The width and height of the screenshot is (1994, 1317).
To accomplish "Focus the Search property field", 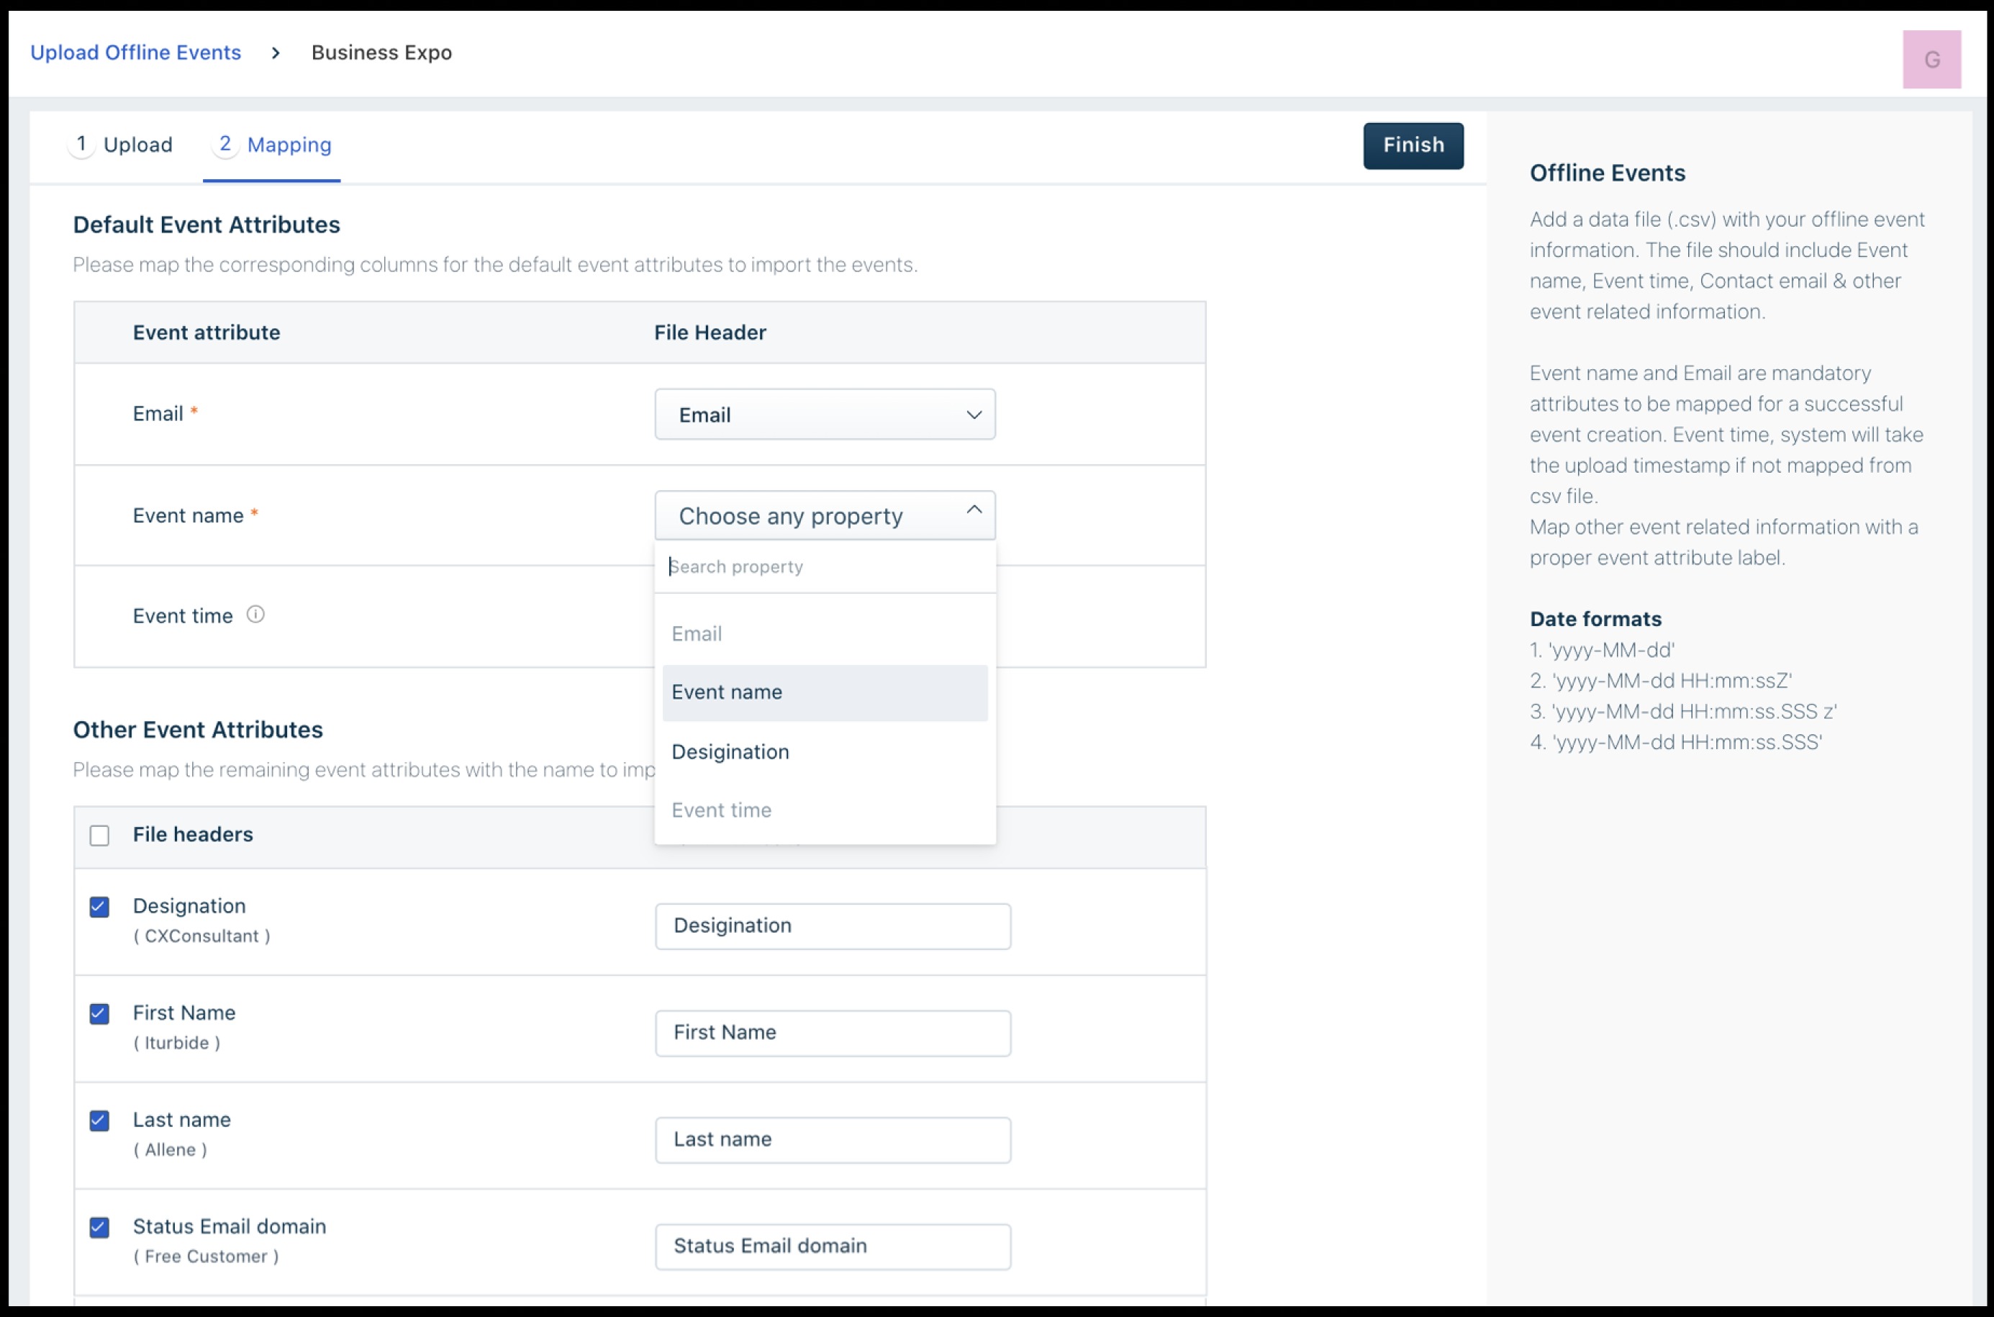I will click(825, 567).
